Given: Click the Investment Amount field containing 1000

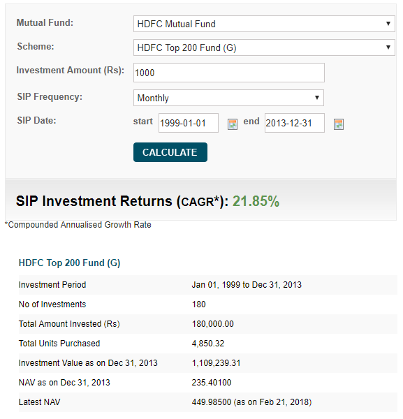Looking at the screenshot, I should tap(229, 73).
